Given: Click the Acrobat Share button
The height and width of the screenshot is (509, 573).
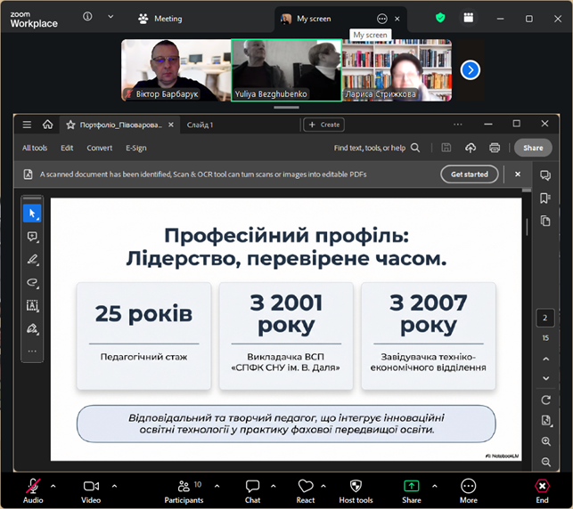Looking at the screenshot, I should 533,148.
